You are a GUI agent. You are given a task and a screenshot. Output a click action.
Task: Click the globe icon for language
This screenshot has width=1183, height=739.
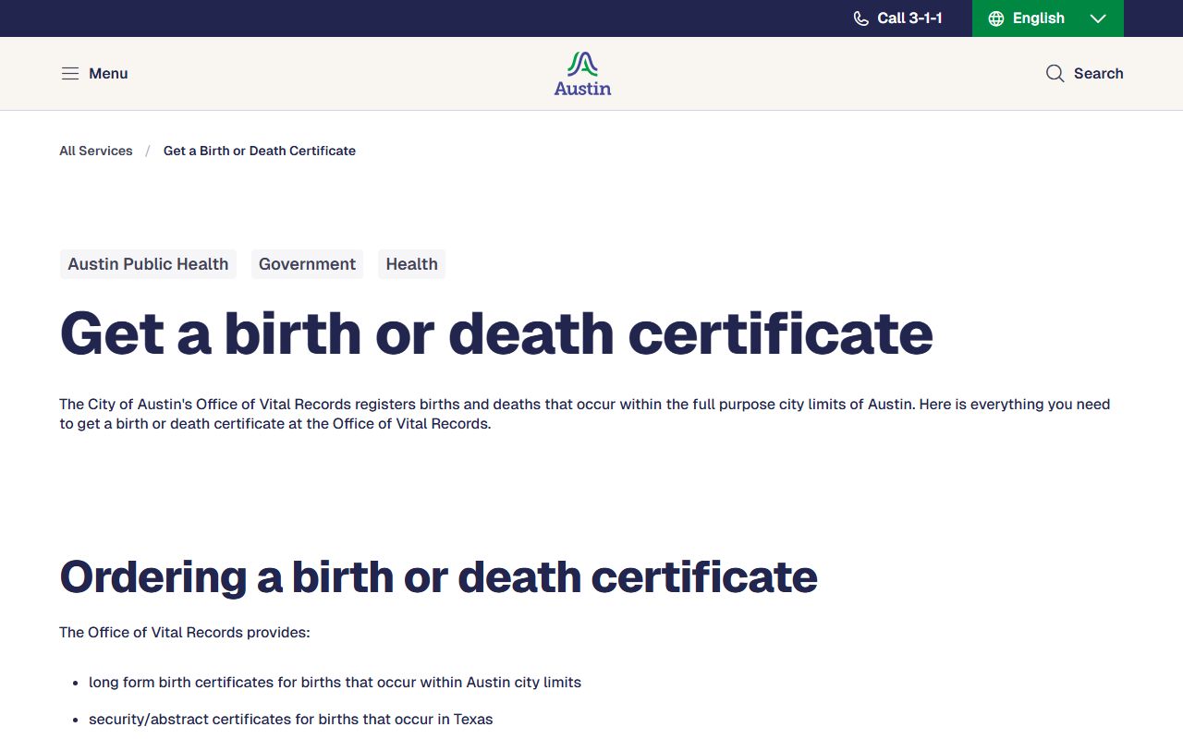pos(996,18)
